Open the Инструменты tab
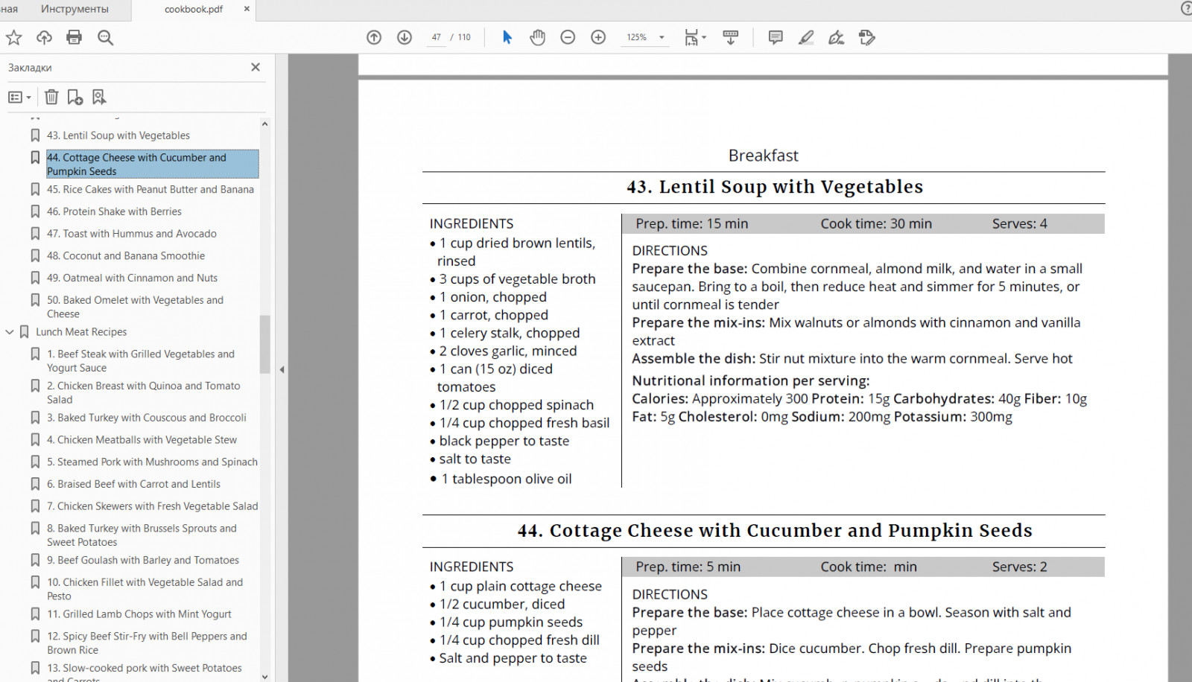The height and width of the screenshot is (682, 1192). coord(74,10)
